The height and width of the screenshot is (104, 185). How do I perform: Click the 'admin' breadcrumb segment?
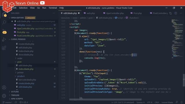point(83,18)
